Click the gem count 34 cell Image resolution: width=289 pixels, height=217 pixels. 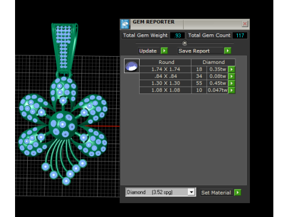point(199,77)
